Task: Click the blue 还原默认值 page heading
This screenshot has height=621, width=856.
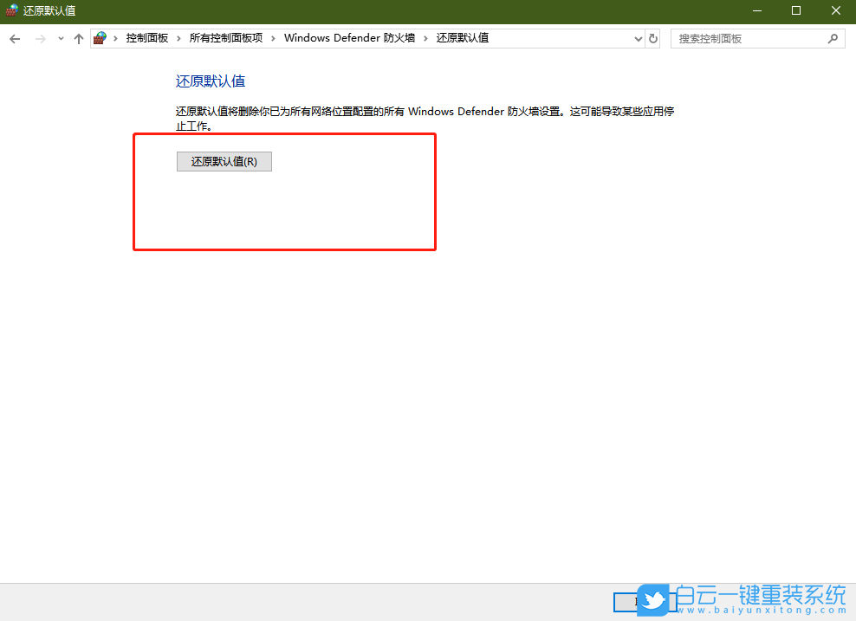Action: [x=211, y=80]
